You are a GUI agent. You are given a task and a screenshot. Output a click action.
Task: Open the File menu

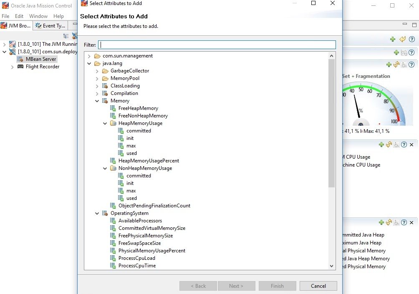[x=5, y=16]
